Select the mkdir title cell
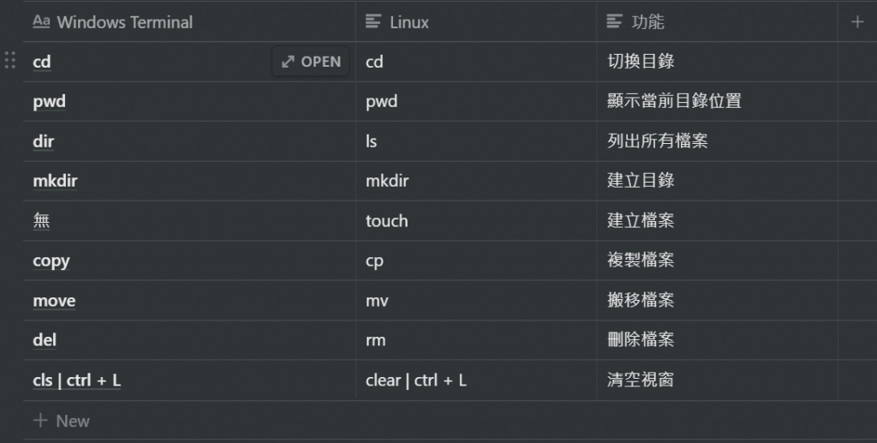877x443 pixels. tap(189, 181)
